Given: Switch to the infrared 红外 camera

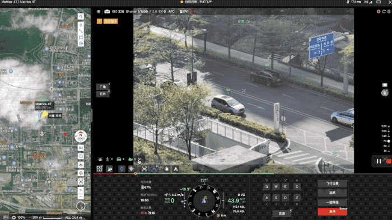Looking at the screenshot, I should click(102, 94).
